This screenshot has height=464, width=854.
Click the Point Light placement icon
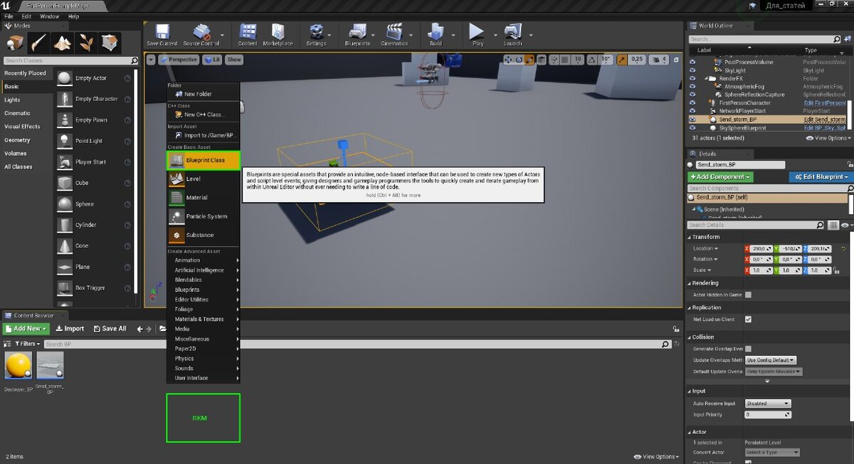(x=65, y=141)
